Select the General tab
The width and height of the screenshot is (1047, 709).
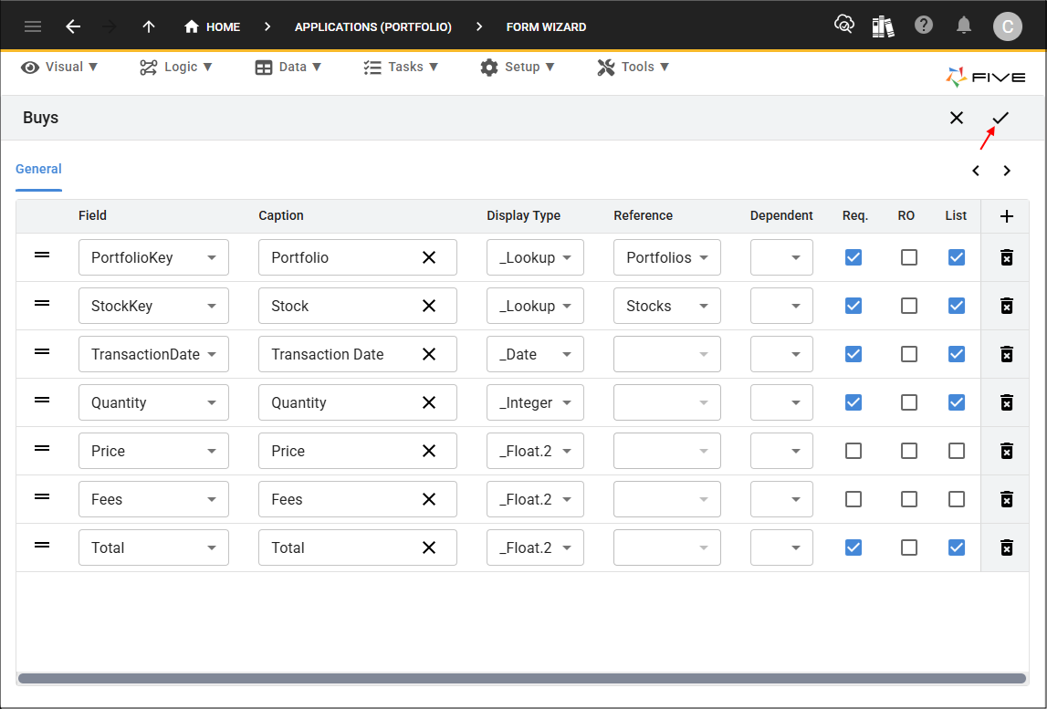tap(38, 169)
